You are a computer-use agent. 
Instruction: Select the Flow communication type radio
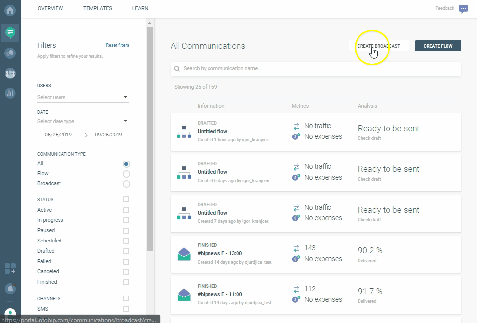pos(126,174)
